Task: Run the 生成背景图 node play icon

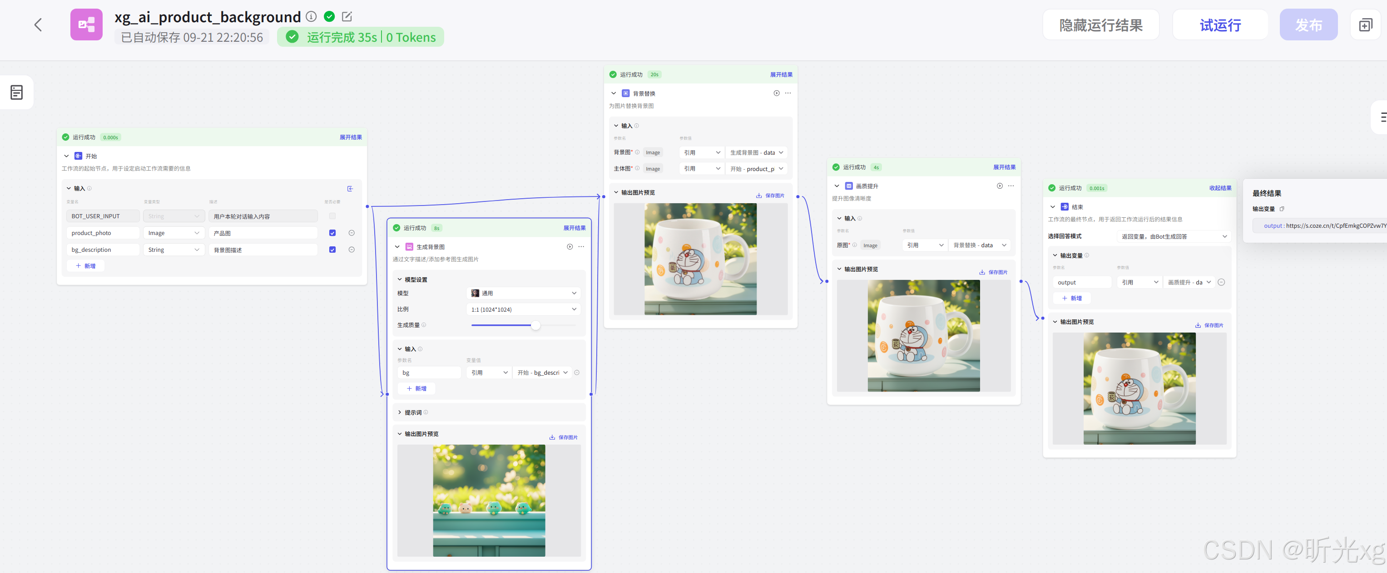Action: click(x=570, y=247)
